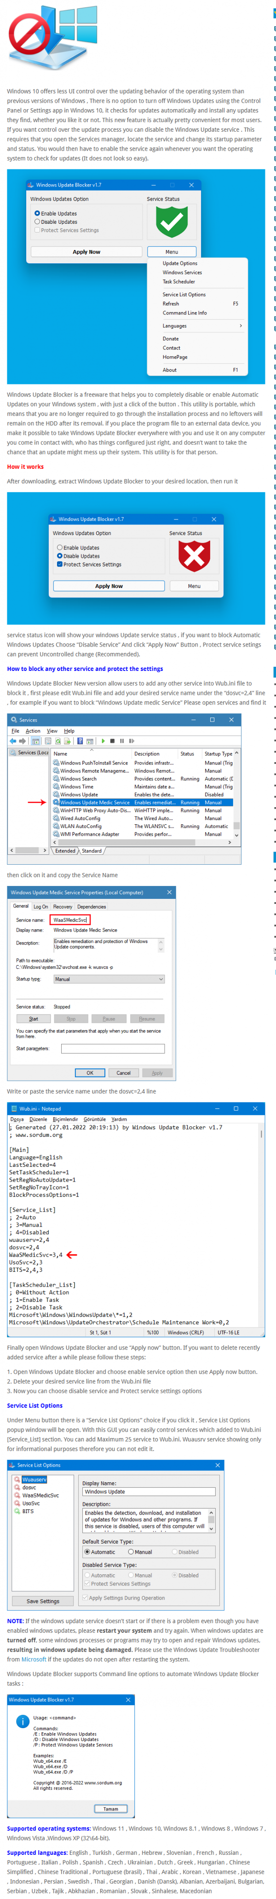
Task: Open the Log On tab in properties dialog
Action: tap(40, 907)
